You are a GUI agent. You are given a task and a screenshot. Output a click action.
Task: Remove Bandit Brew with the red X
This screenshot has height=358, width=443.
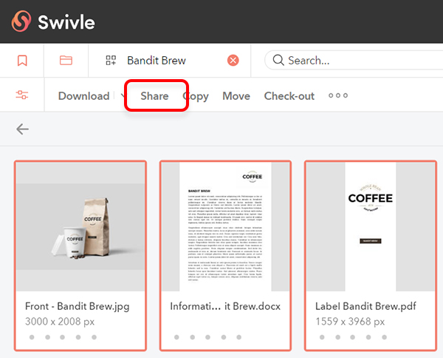tap(233, 60)
